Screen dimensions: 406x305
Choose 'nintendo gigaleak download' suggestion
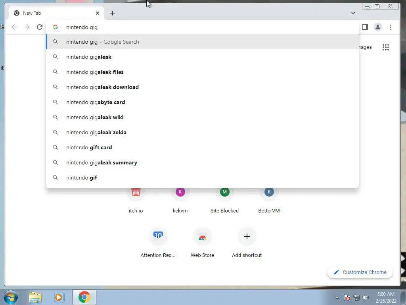[203, 87]
